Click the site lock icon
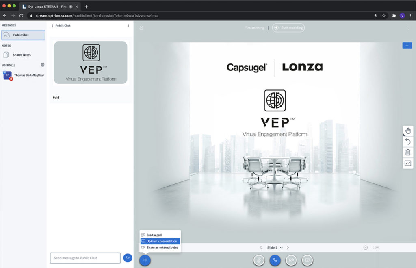 point(31,16)
